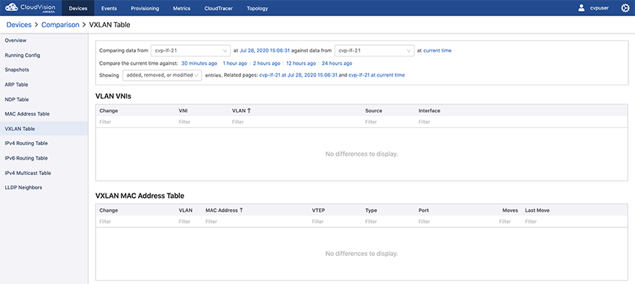Compare against 30 minutes ago

click(199, 63)
